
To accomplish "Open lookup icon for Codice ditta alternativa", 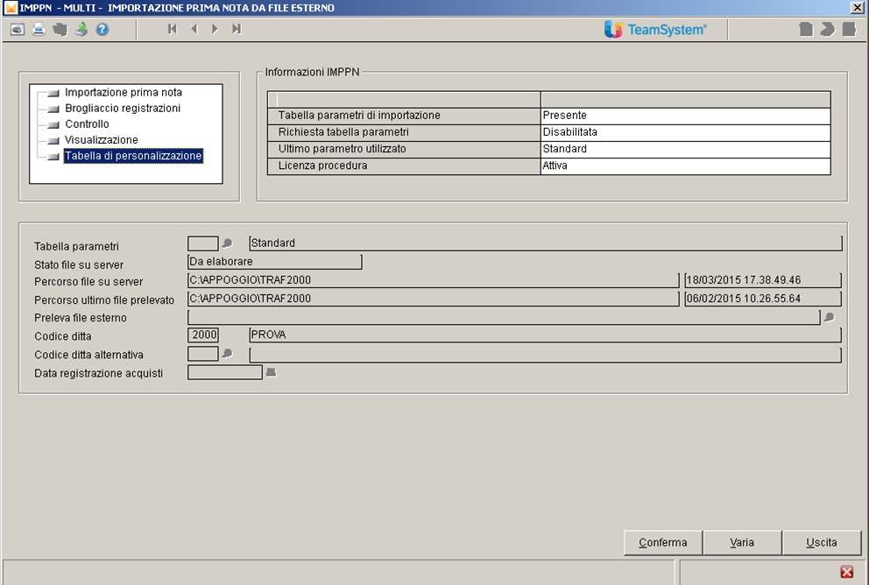I will point(227,354).
